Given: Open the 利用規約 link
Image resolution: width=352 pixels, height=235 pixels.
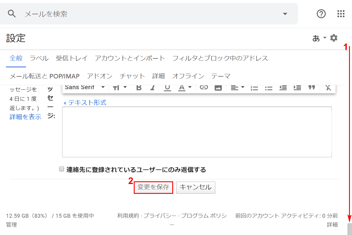Looking at the screenshot, I should [x=128, y=216].
